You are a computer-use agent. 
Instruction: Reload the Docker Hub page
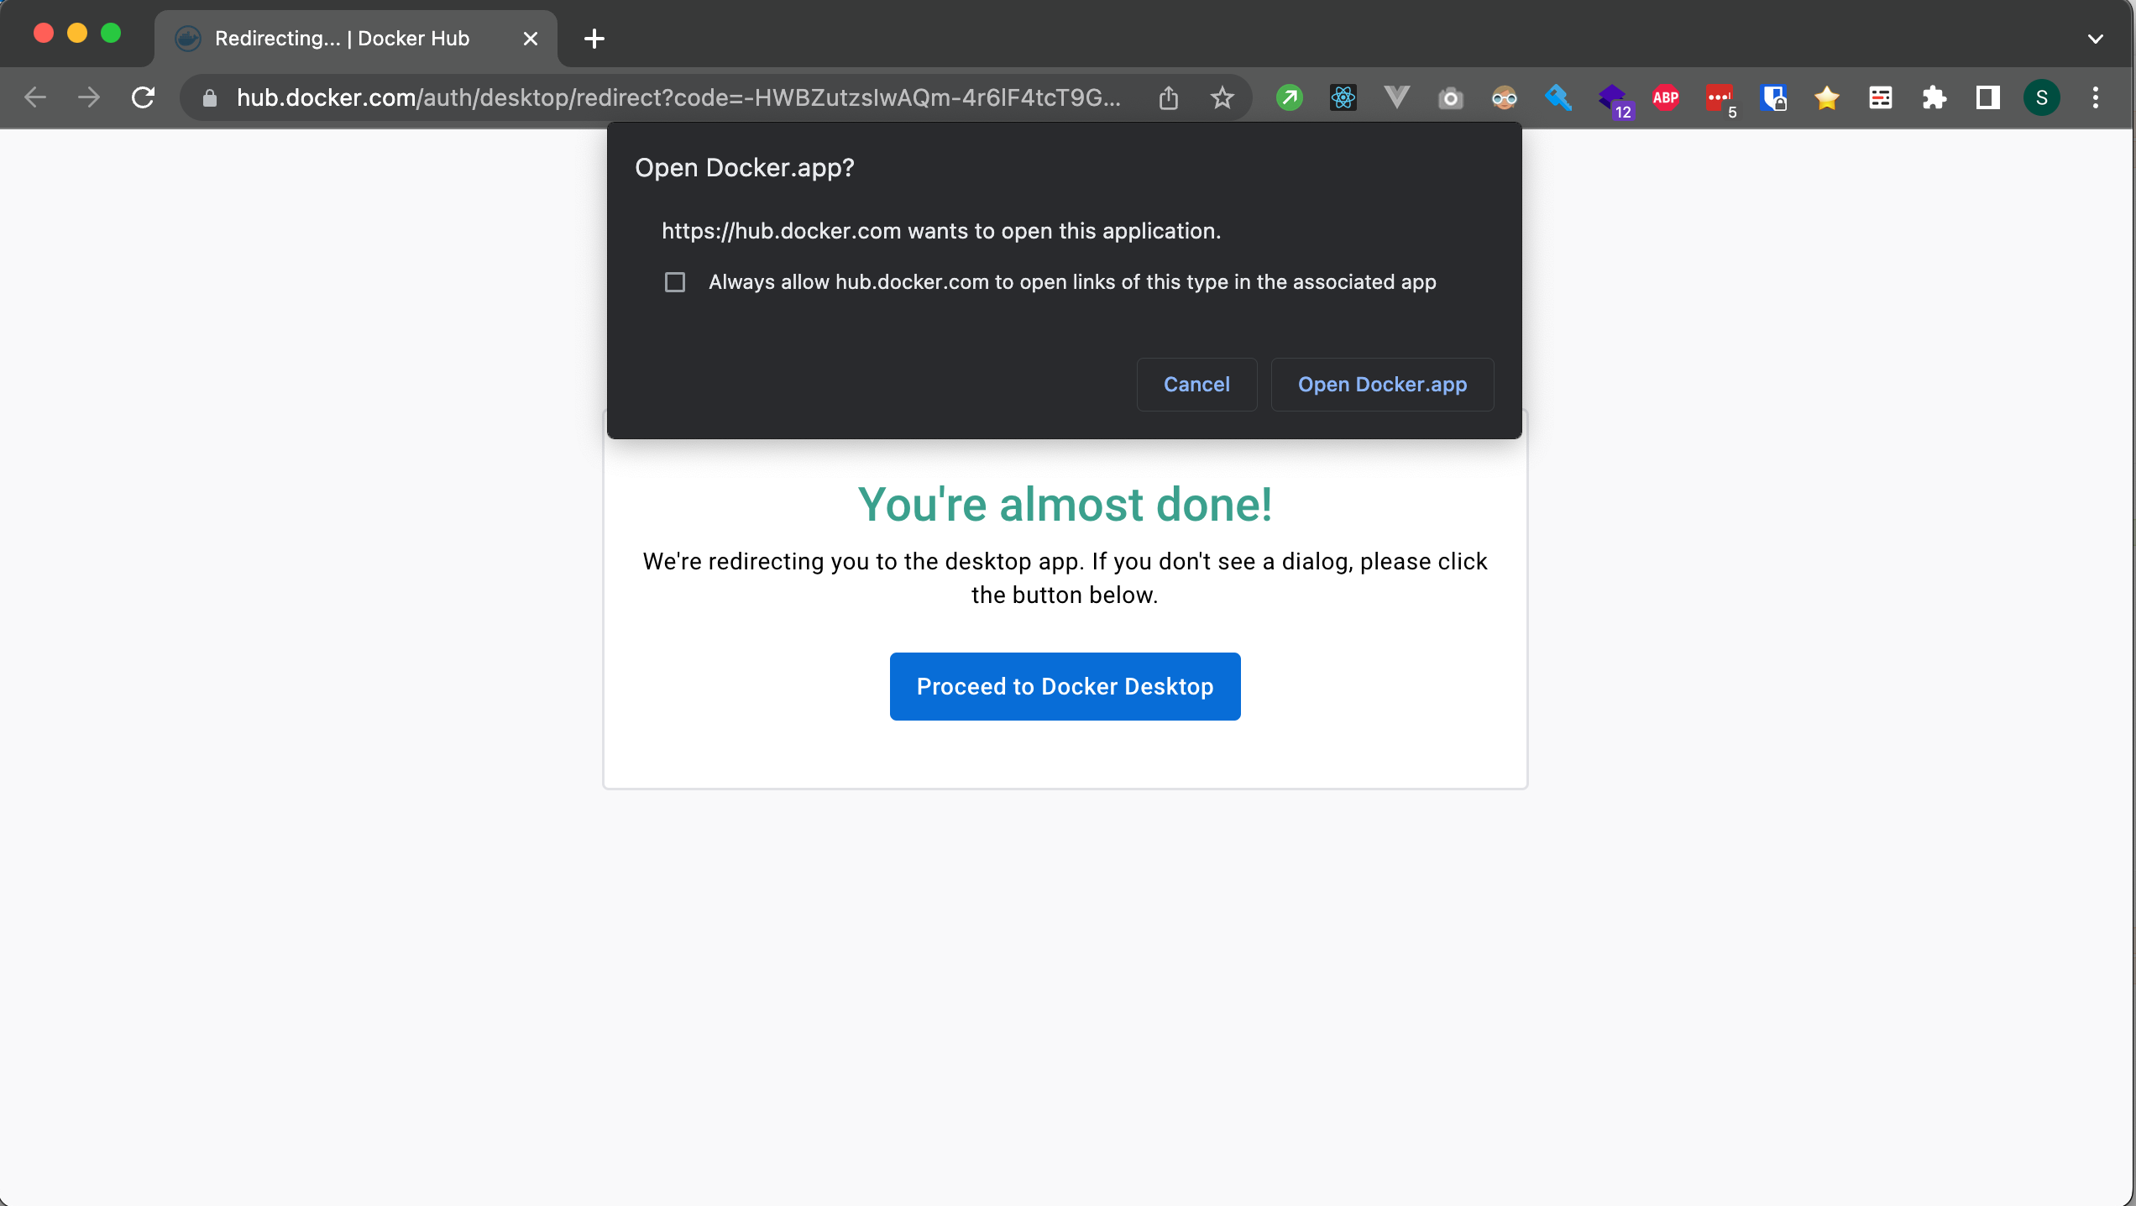[x=143, y=97]
